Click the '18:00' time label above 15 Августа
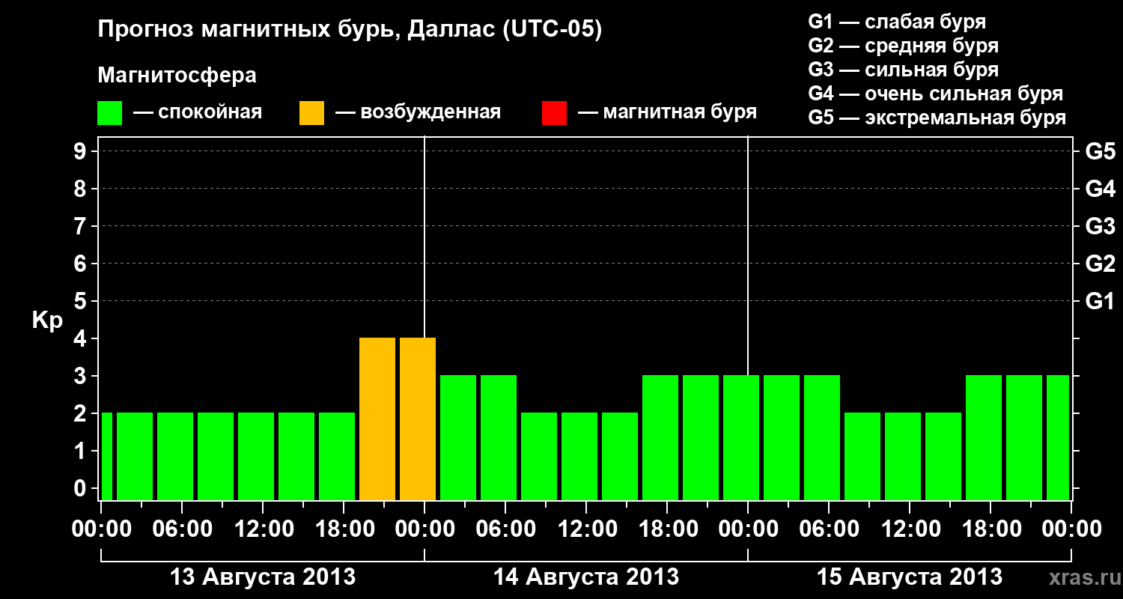This screenshot has width=1123, height=599. [x=990, y=529]
